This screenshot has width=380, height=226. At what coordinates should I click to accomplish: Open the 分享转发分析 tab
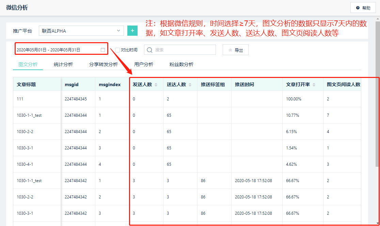104,64
